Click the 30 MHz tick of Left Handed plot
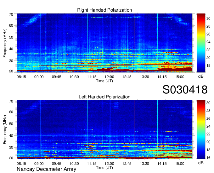This screenshot has width=214, height=173. 11,147
